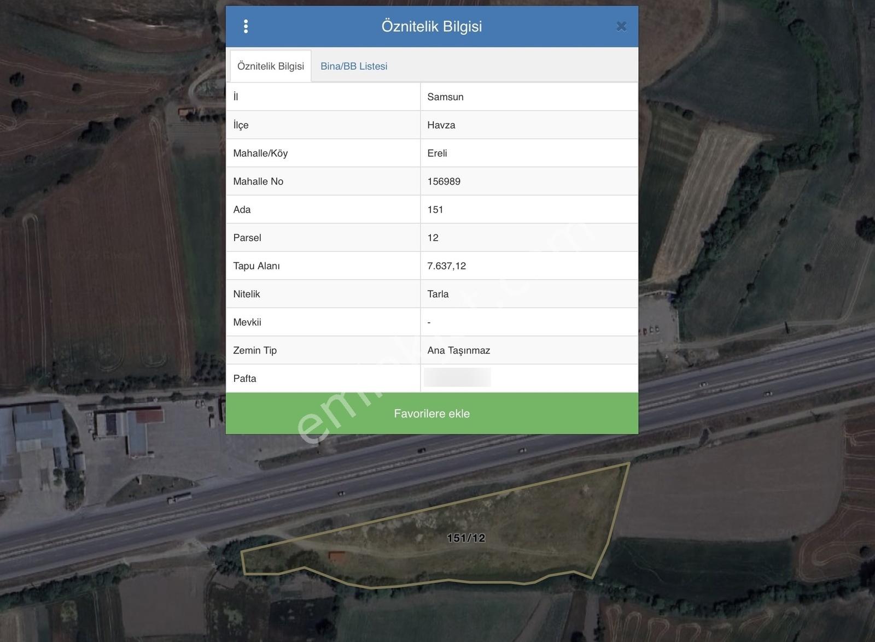Close the Öznitelik Bilgisi dialog
This screenshot has width=875, height=642.
[x=621, y=26]
